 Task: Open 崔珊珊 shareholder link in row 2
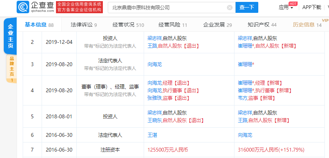pos(246,46)
